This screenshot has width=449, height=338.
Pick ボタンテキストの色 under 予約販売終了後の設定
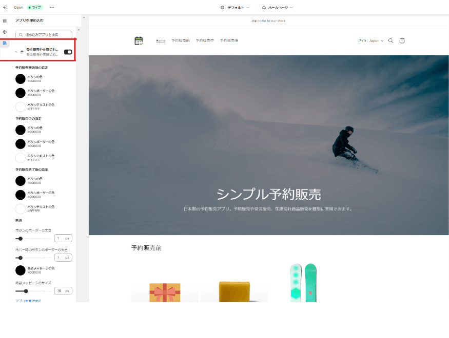(x=21, y=209)
